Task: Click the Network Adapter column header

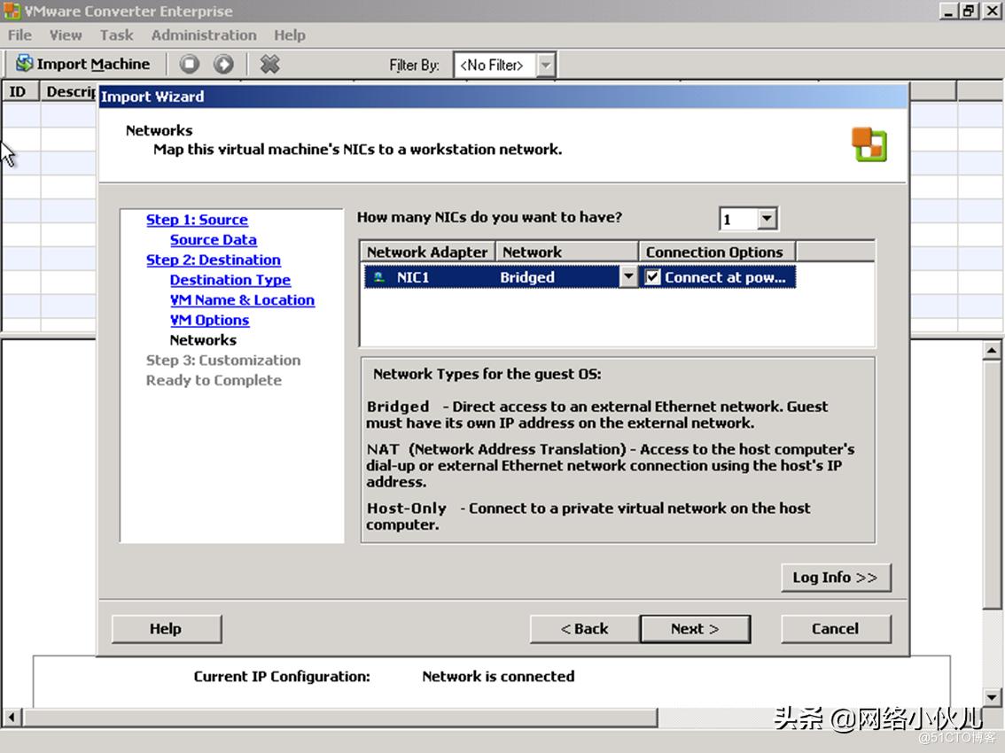Action: [x=427, y=252]
